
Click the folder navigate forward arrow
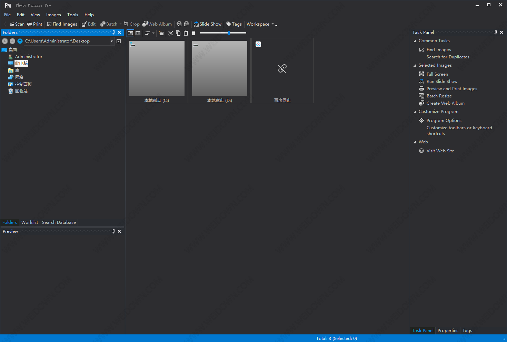12,41
